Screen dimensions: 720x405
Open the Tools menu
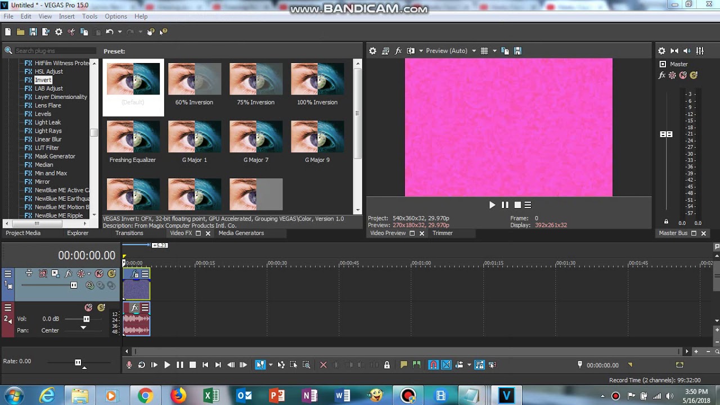89,16
